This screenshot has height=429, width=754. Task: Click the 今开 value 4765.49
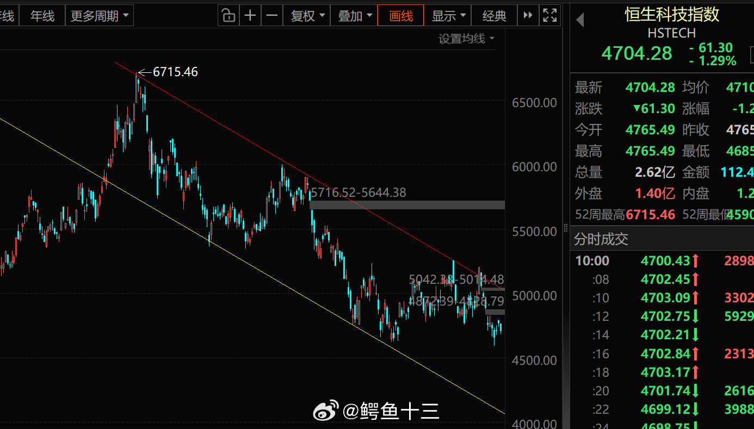[650, 130]
